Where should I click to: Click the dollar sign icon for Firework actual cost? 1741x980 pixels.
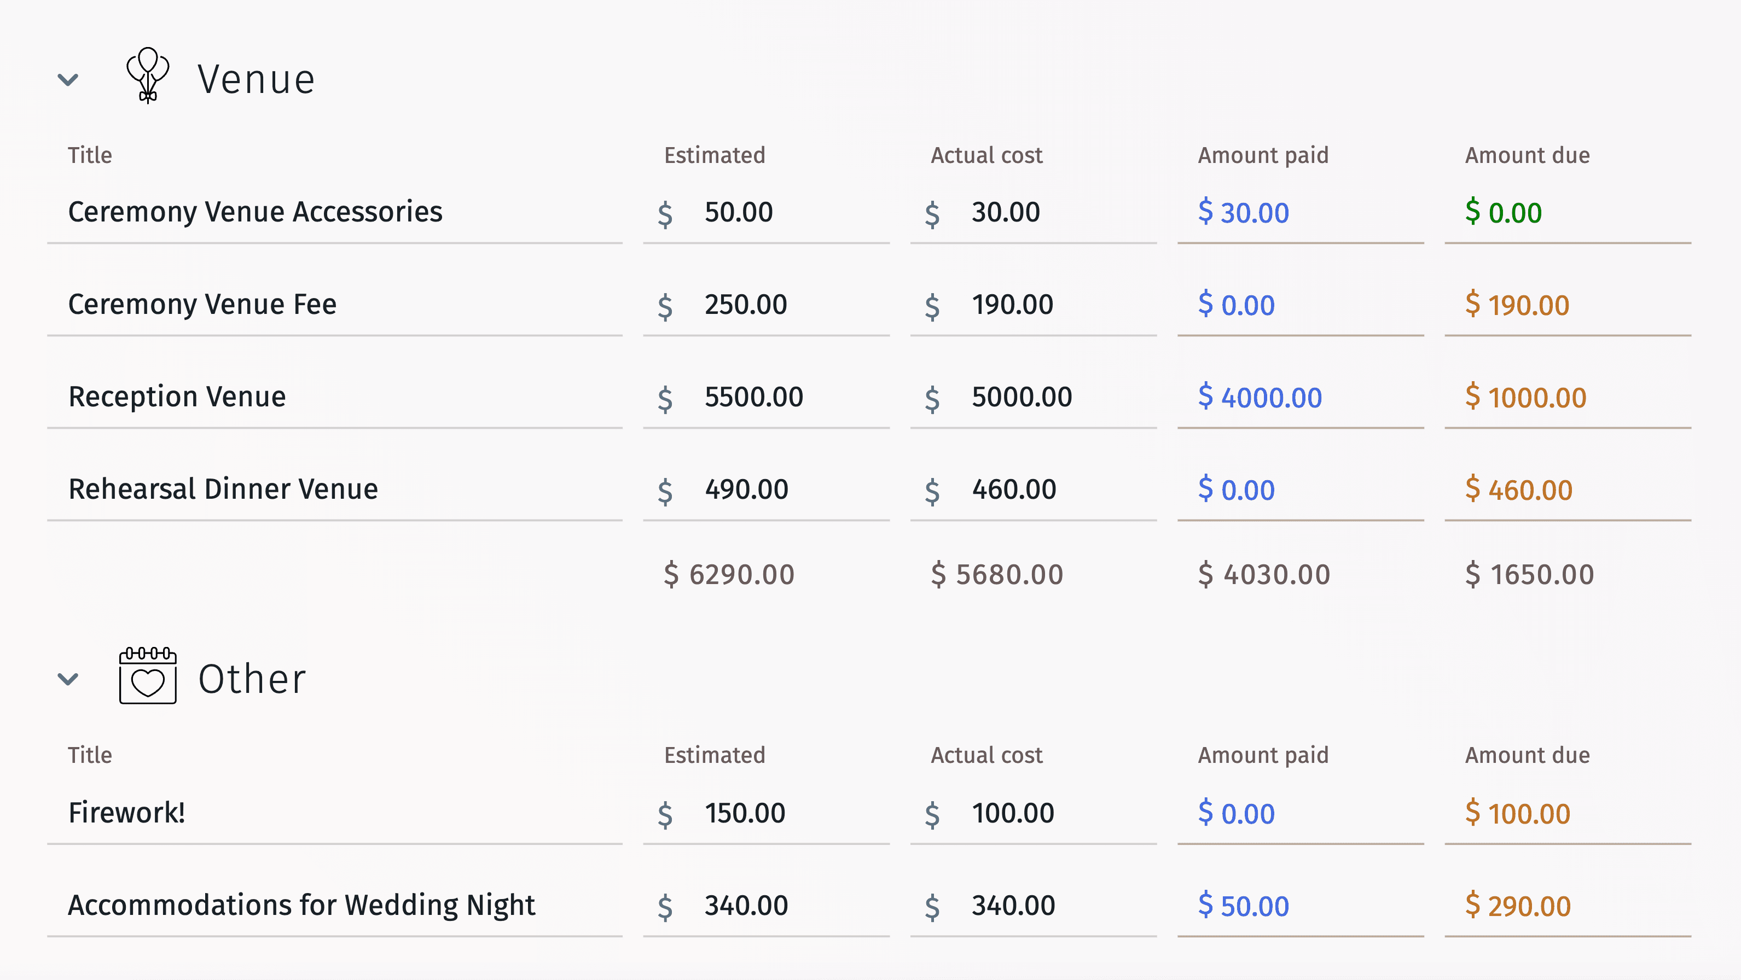[936, 813]
